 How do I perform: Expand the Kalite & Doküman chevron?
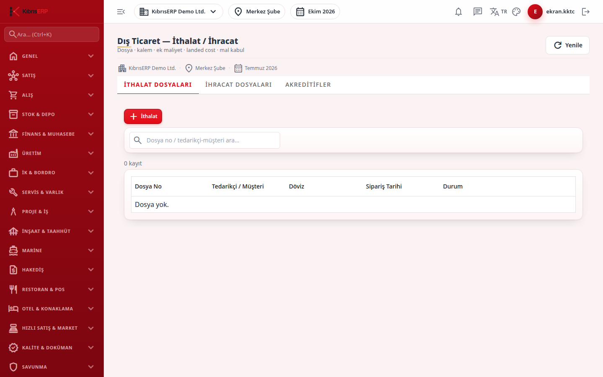pyautogui.click(x=91, y=348)
